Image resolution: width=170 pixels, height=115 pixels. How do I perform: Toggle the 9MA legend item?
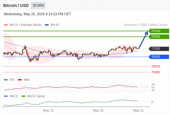pos(24,80)
